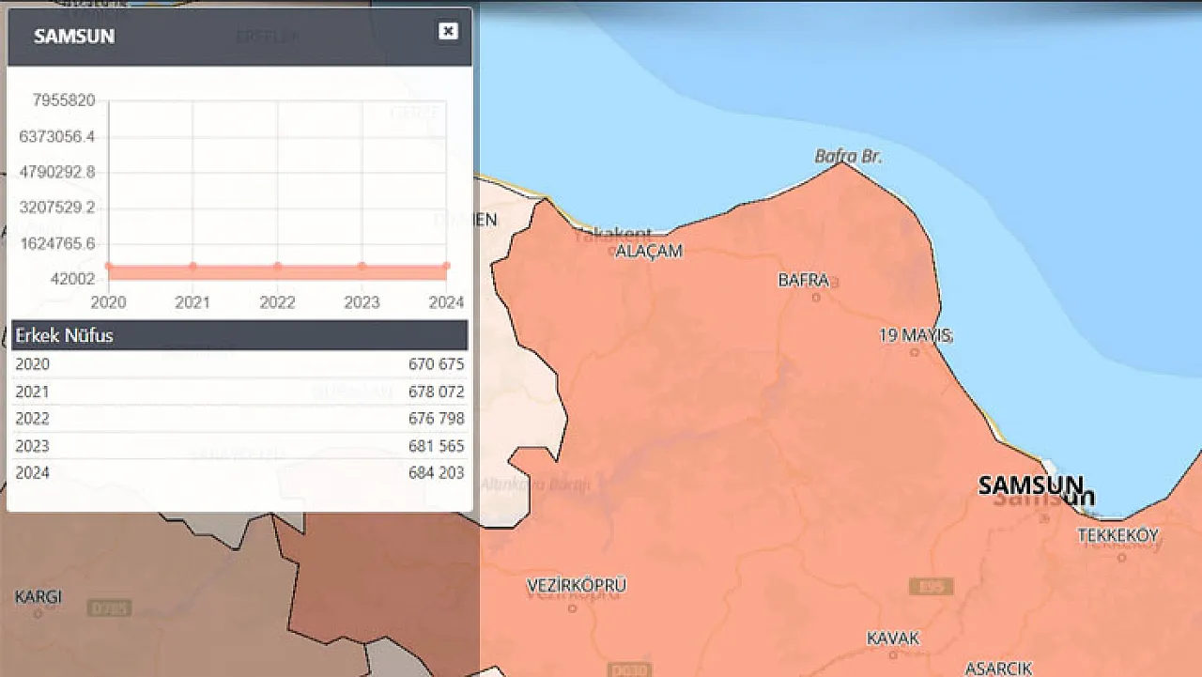The height and width of the screenshot is (677, 1202).
Task: Select the 2023 row in population table
Action: click(x=239, y=446)
